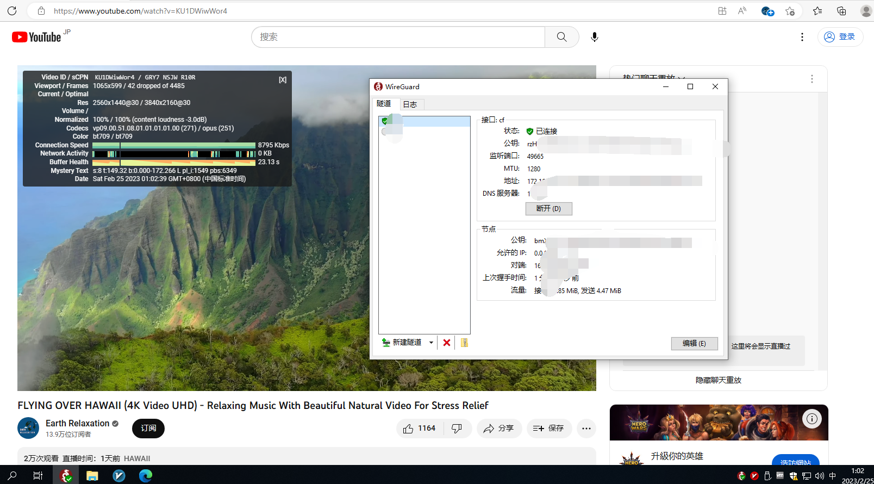Like the video with thumbs-up icon
Image resolution: width=874 pixels, height=484 pixels.
pyautogui.click(x=420, y=429)
